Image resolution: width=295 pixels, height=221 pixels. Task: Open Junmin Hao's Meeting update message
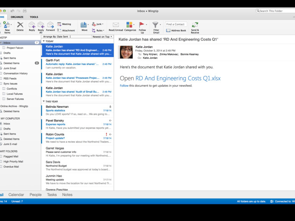(x=77, y=180)
